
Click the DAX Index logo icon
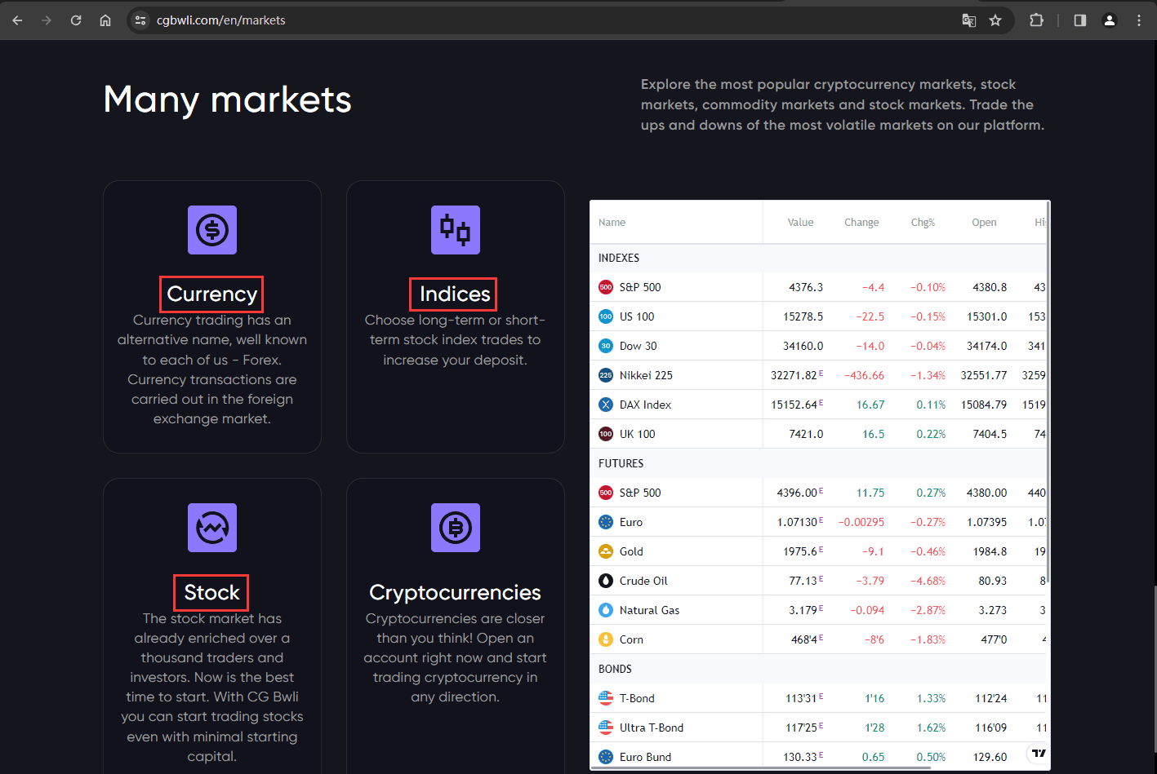tap(606, 405)
